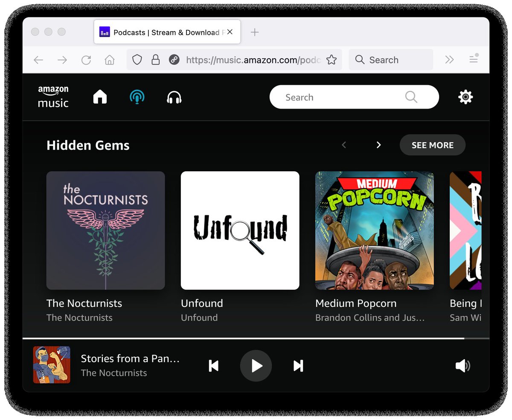Click Unfound title link under card
512x420 pixels.
point(202,303)
